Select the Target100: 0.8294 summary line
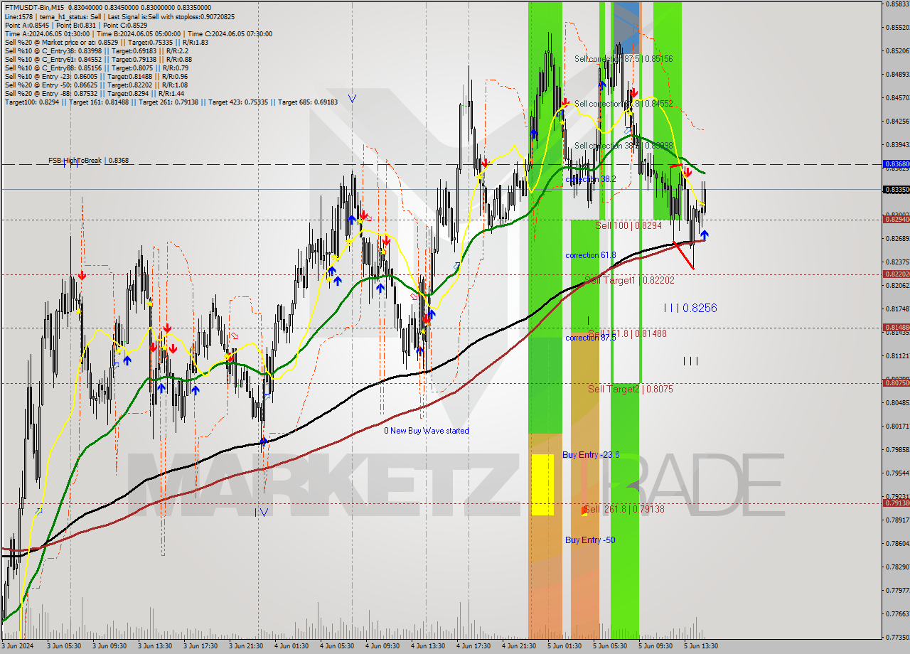The height and width of the screenshot is (654, 910). point(171,102)
